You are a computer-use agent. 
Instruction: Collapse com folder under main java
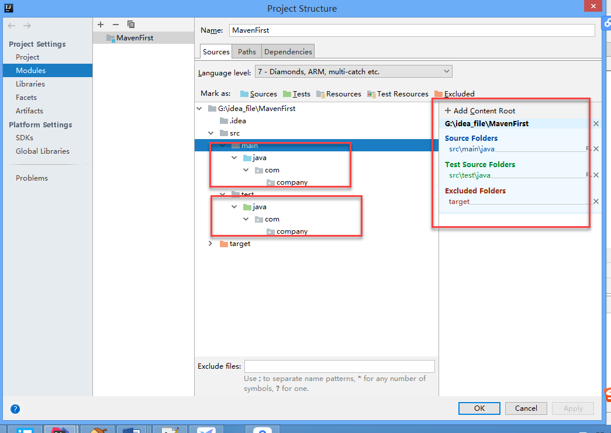[246, 170]
